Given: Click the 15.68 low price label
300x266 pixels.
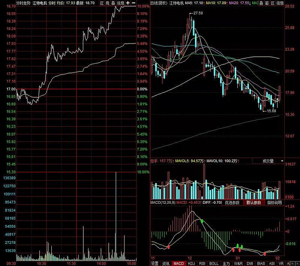Looking at the screenshot, I should tap(271, 111).
